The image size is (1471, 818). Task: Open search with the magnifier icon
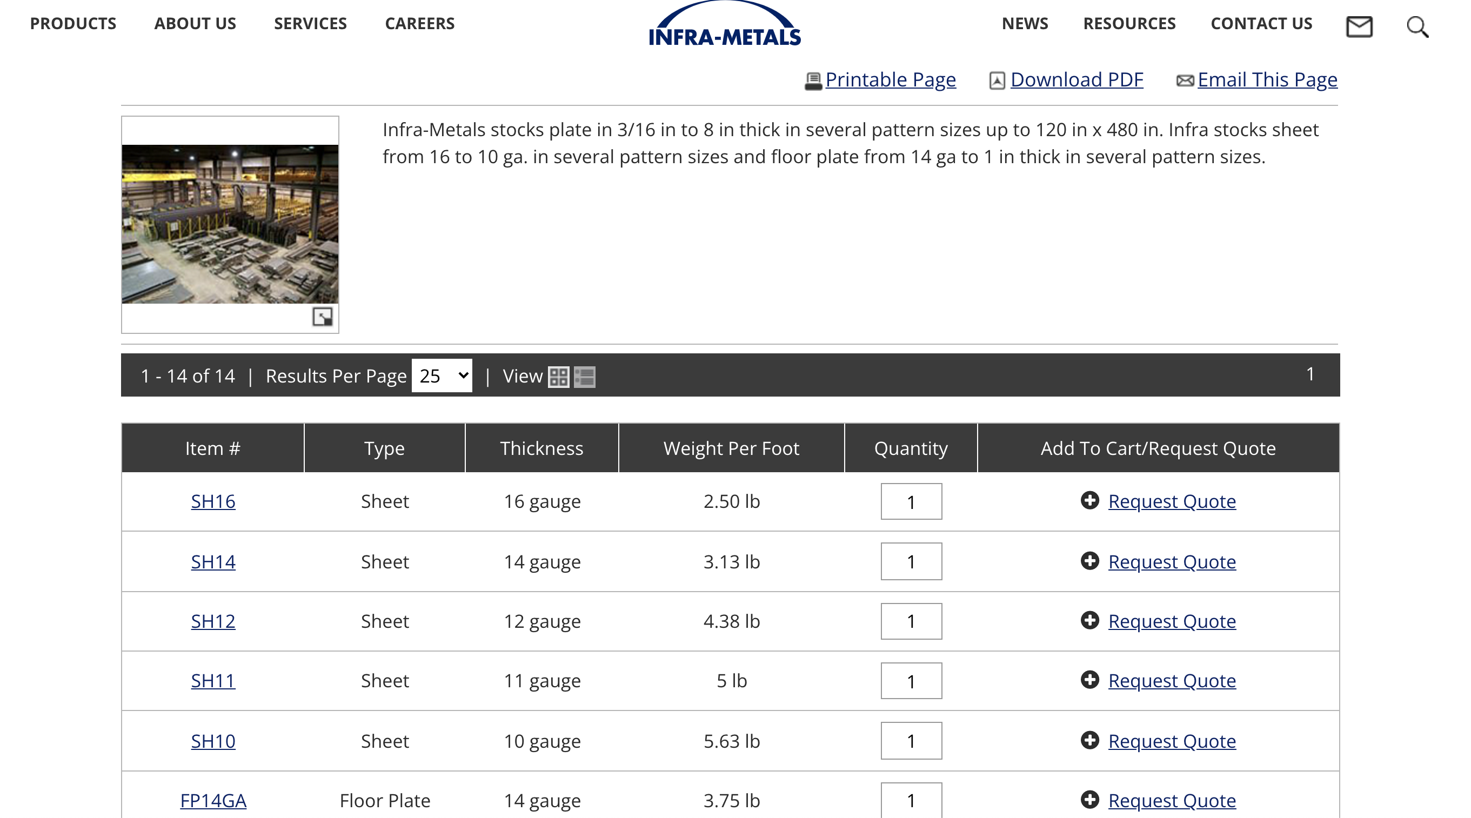point(1417,26)
